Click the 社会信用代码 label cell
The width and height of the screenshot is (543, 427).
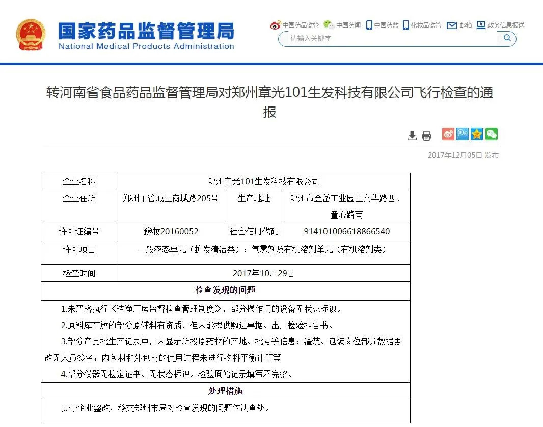(254, 232)
